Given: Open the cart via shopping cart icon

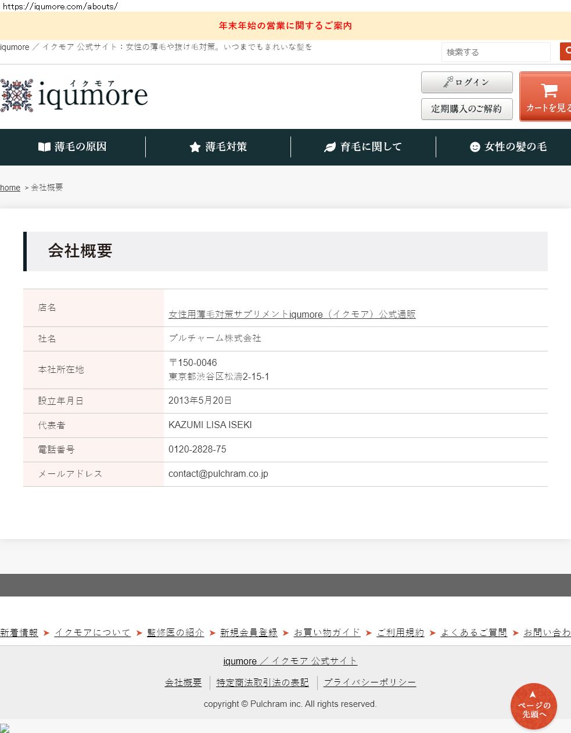Looking at the screenshot, I should 548,91.
